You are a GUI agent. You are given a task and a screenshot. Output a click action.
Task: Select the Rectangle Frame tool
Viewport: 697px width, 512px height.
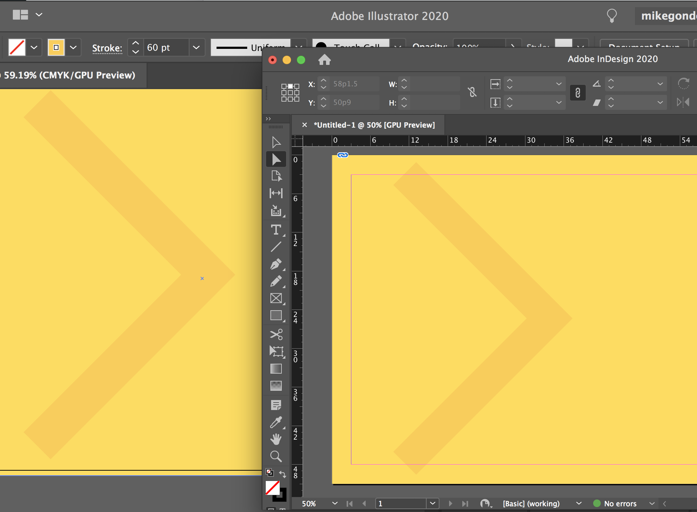pyautogui.click(x=276, y=298)
